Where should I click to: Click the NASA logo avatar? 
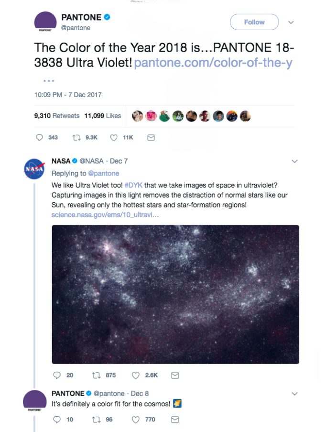[x=34, y=168]
